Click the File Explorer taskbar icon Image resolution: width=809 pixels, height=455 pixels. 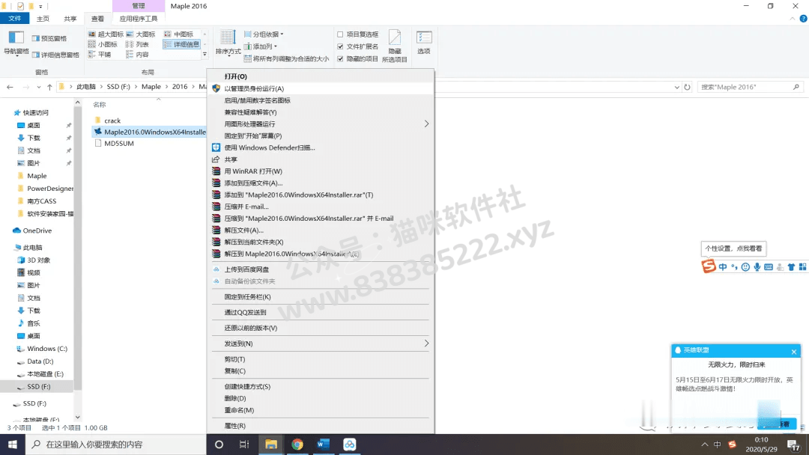coord(271,445)
